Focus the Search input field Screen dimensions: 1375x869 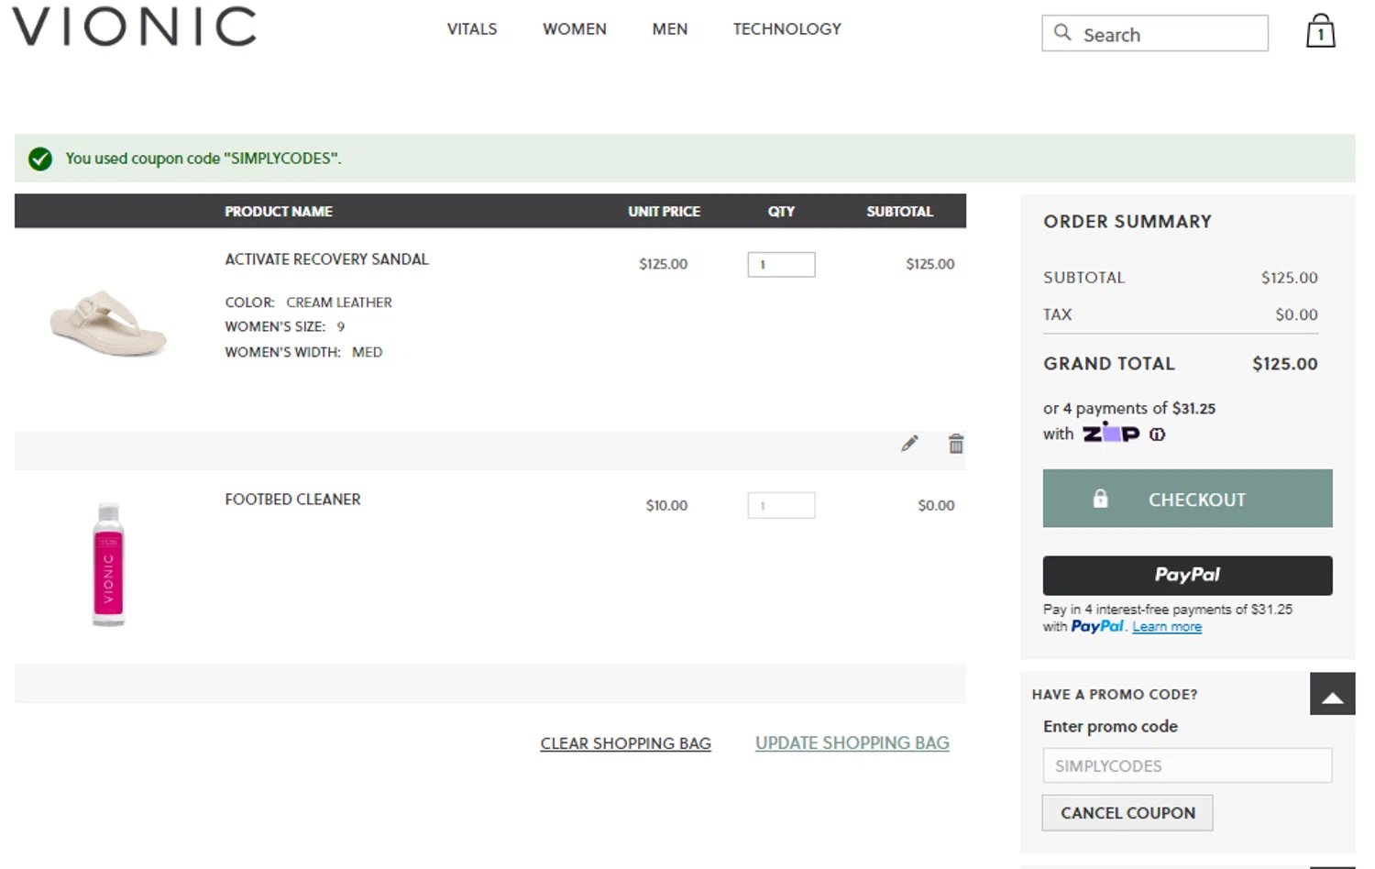(1155, 34)
